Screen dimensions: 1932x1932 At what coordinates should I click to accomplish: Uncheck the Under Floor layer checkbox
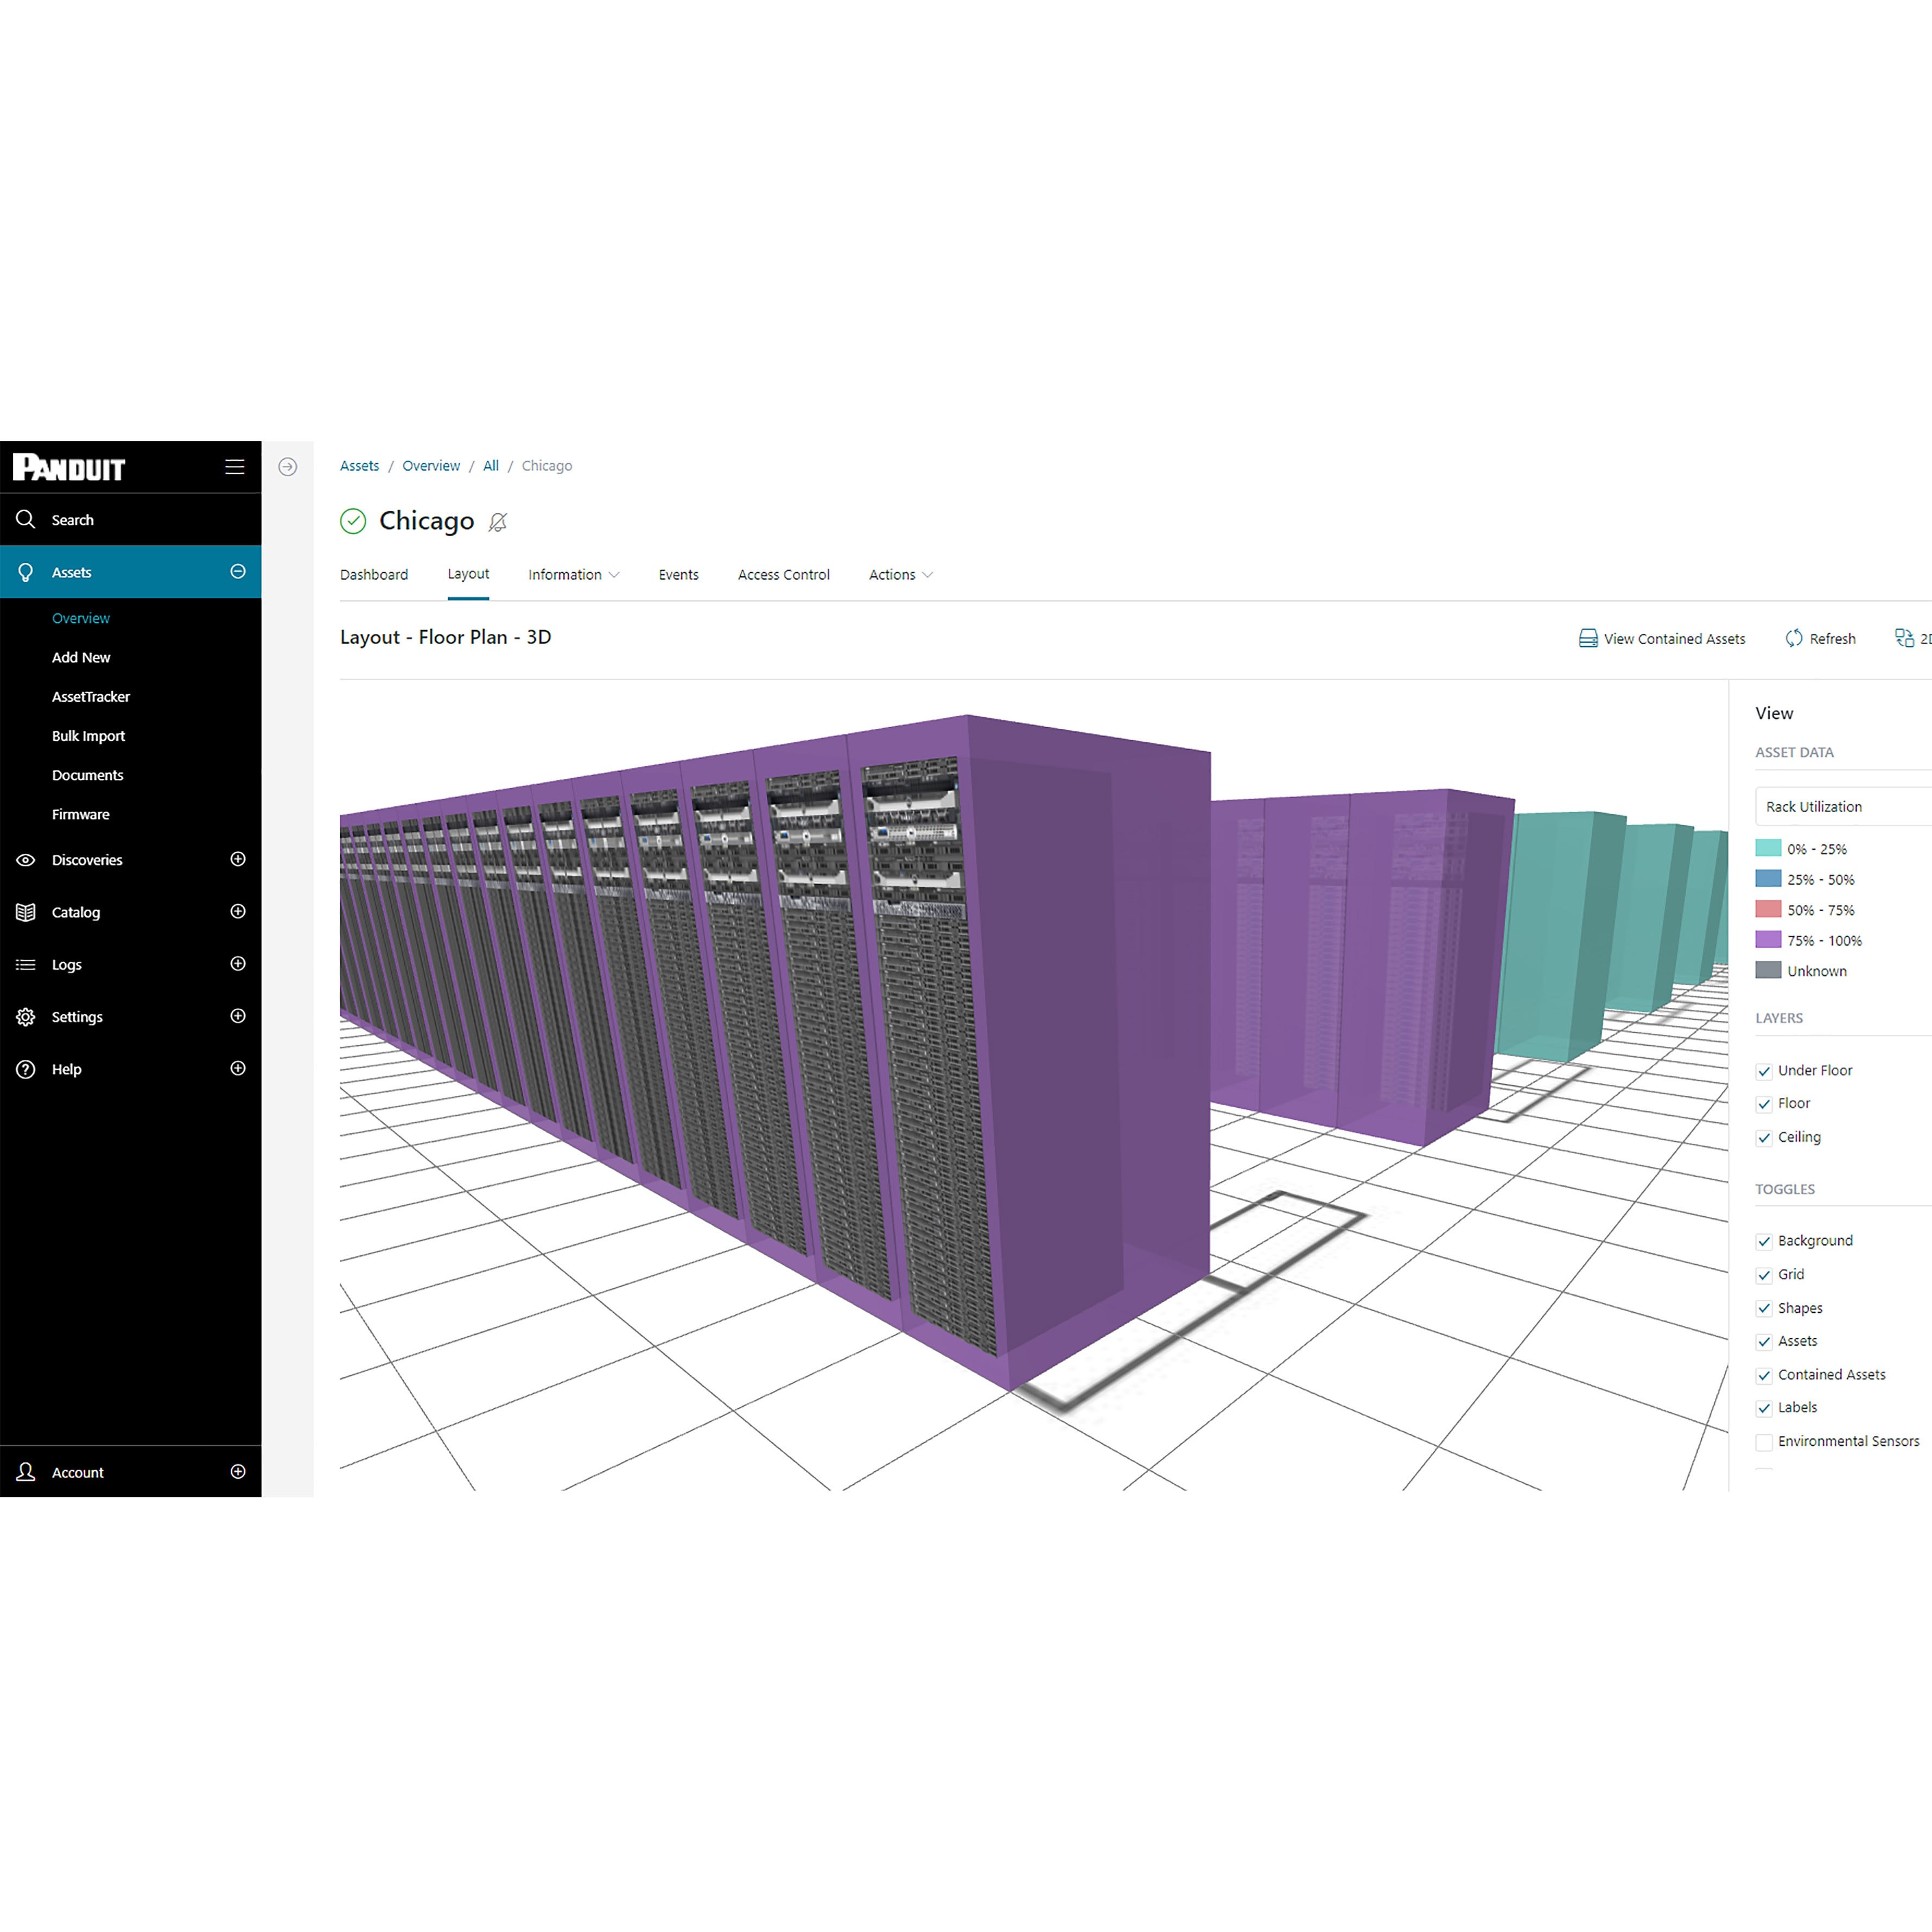tap(1764, 1071)
